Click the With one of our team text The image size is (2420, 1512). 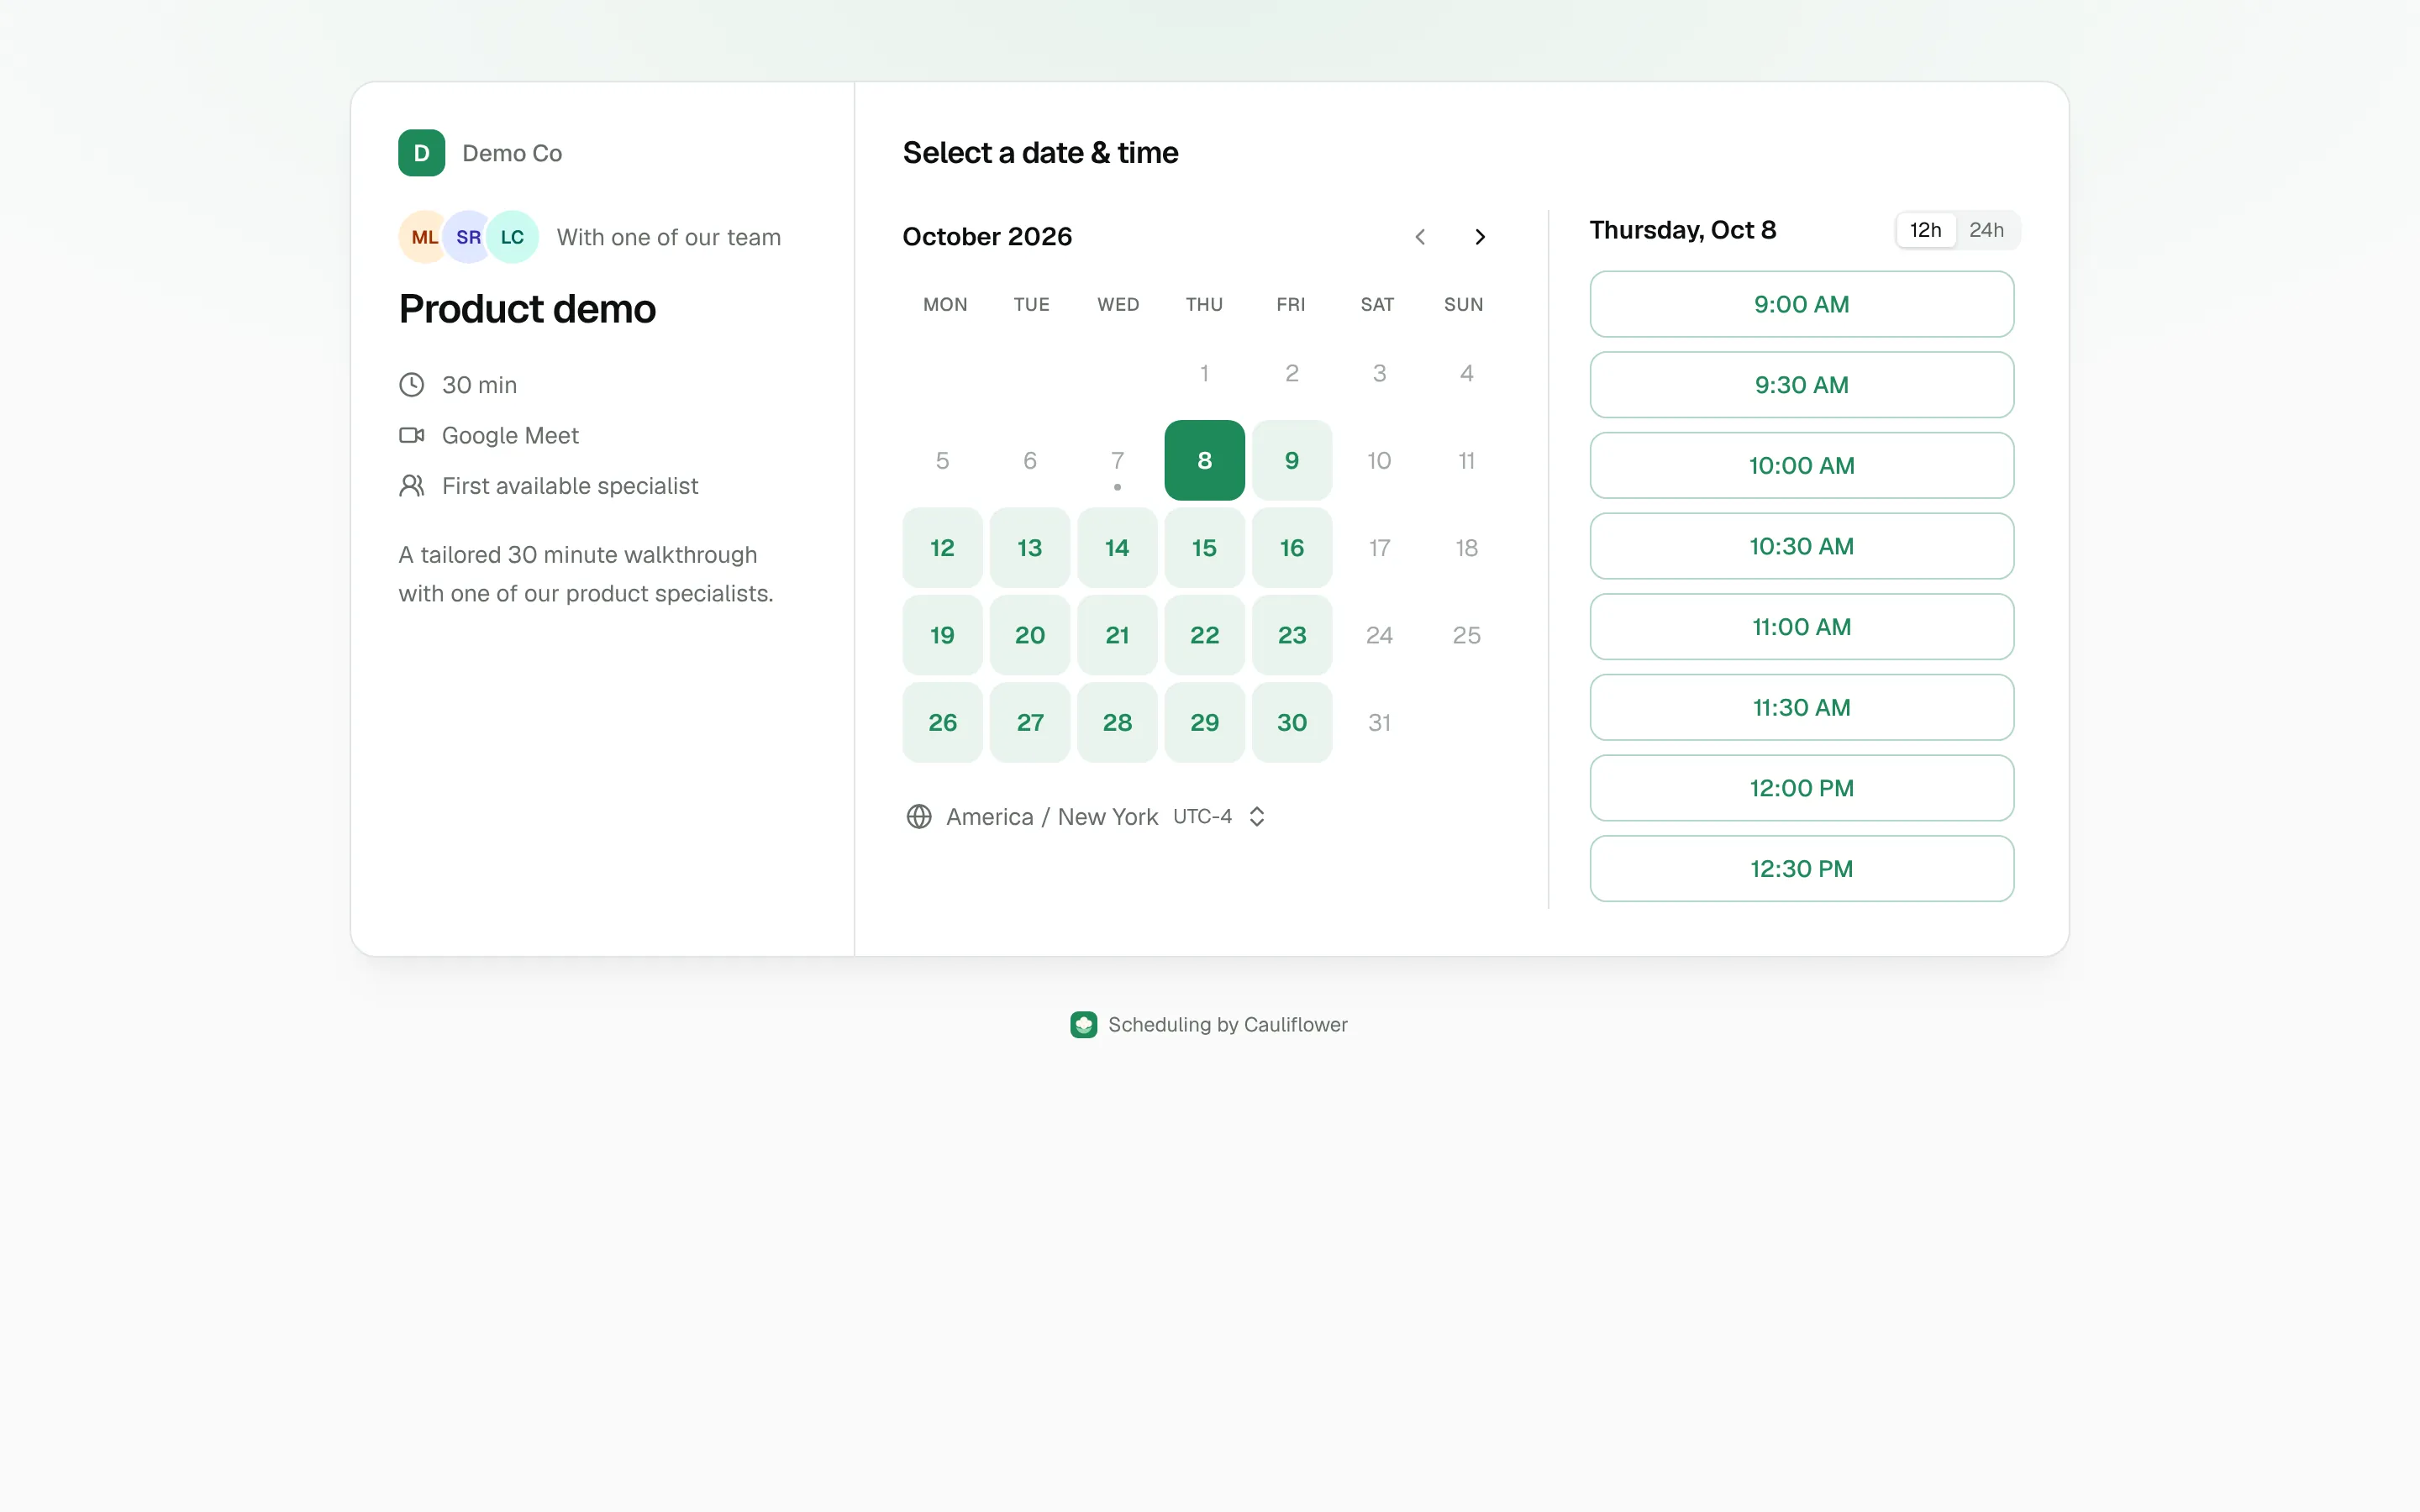668,237
